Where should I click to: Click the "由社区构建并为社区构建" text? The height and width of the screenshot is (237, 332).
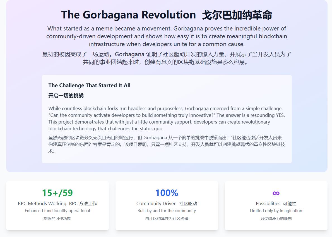coord(167,219)
